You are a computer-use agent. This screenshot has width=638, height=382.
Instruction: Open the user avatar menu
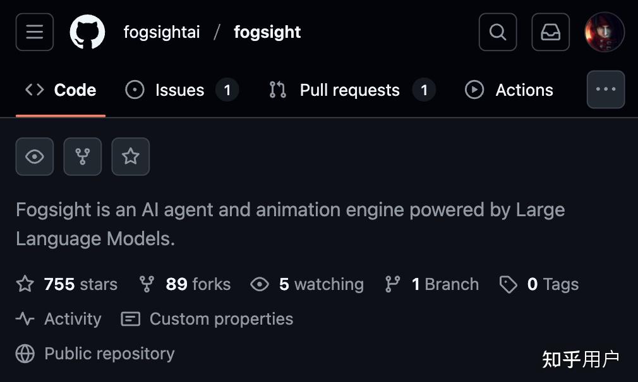click(x=605, y=32)
